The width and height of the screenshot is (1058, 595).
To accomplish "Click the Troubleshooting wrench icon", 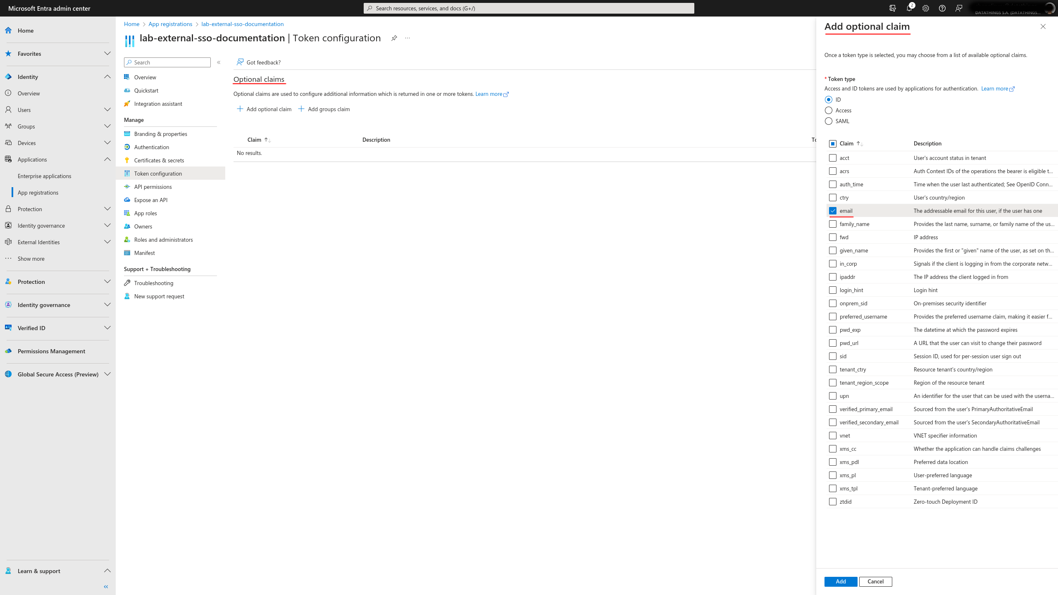I will point(127,283).
